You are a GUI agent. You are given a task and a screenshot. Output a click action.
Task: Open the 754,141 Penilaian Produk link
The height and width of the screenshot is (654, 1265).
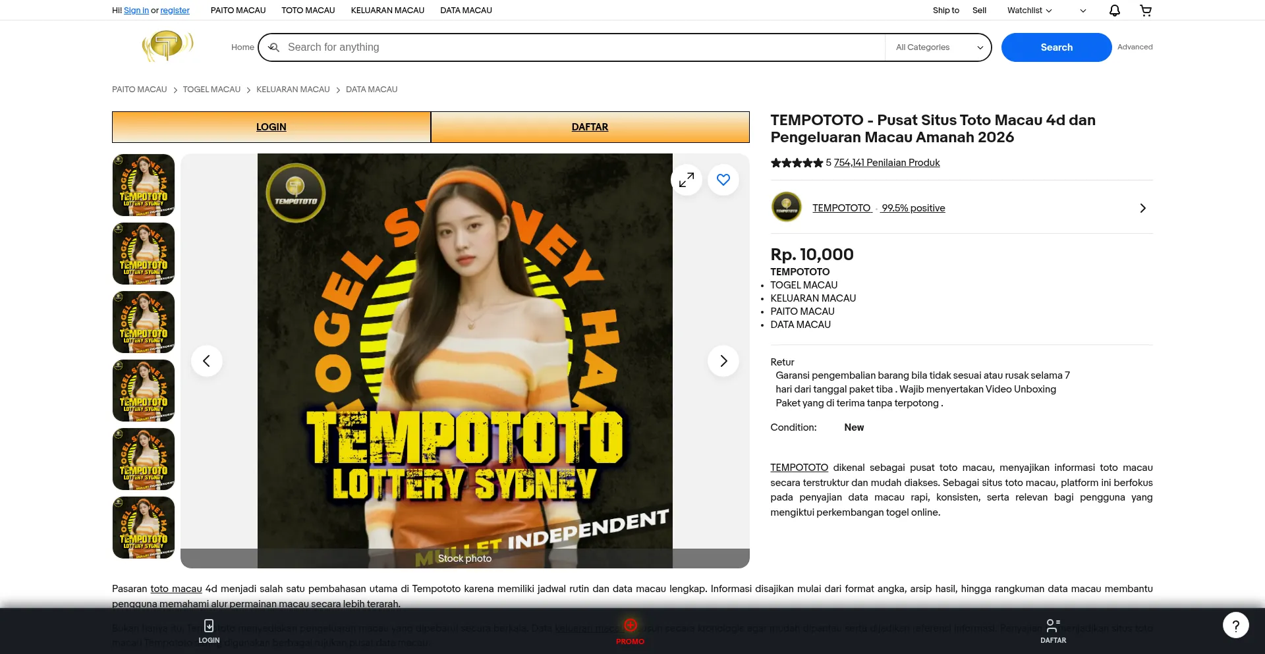(x=887, y=163)
